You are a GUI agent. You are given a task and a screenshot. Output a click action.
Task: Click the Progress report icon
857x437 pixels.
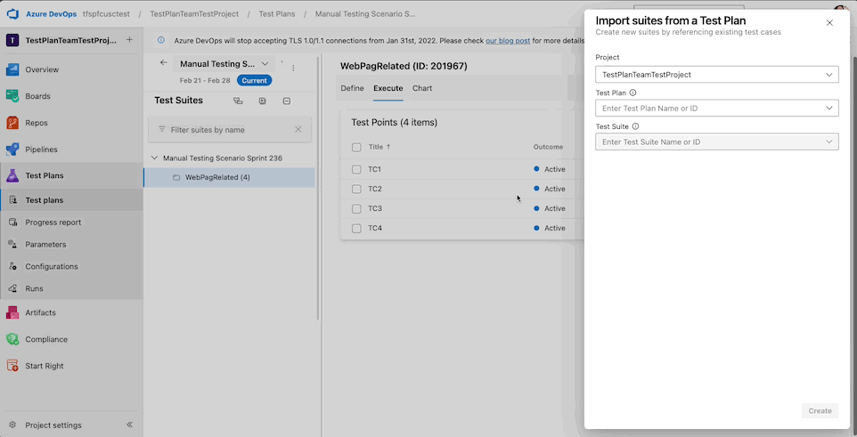click(x=13, y=223)
